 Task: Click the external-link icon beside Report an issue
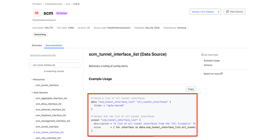click(221, 74)
